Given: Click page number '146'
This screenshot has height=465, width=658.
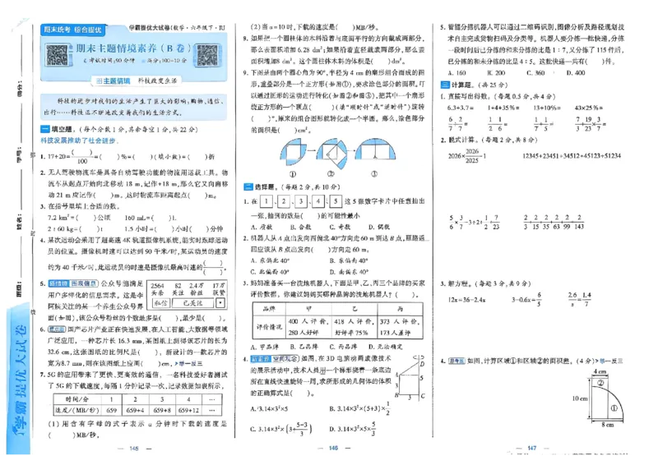Looking at the screenshot, I should coord(333,449).
